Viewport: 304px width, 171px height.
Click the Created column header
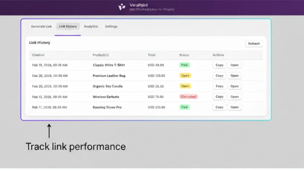(x=38, y=55)
